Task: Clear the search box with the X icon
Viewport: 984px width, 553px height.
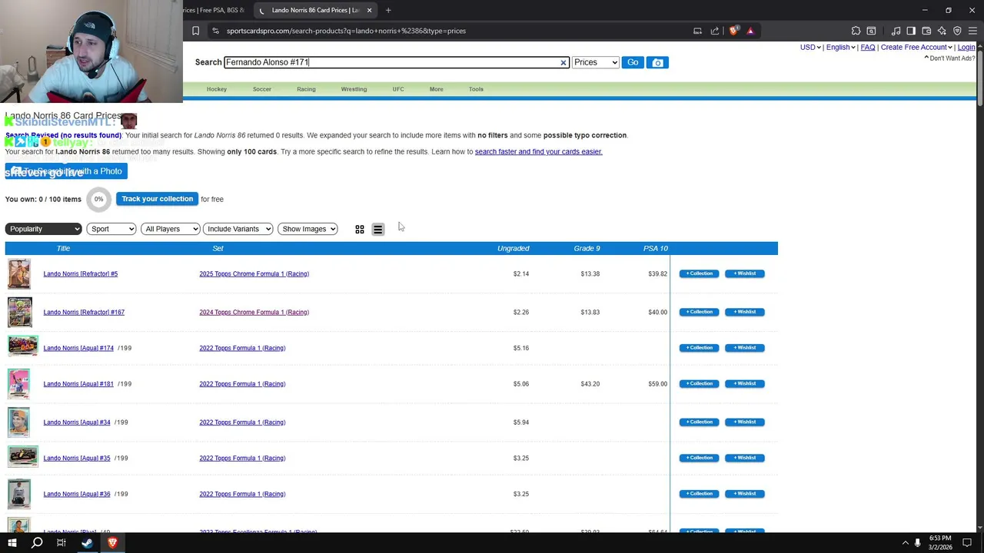Action: click(563, 63)
